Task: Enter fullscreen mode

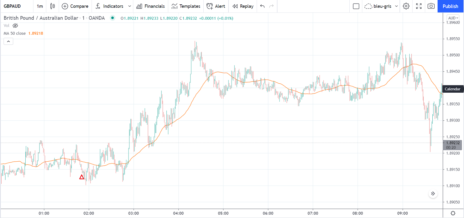Action: pyautogui.click(x=419, y=6)
